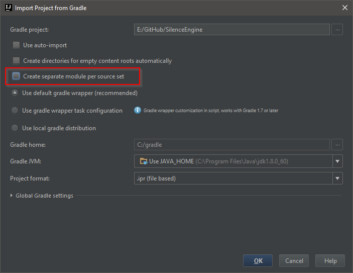Viewport: 353px width, 273px height.
Task: Click the Gradle project path field
Action: click(232, 30)
